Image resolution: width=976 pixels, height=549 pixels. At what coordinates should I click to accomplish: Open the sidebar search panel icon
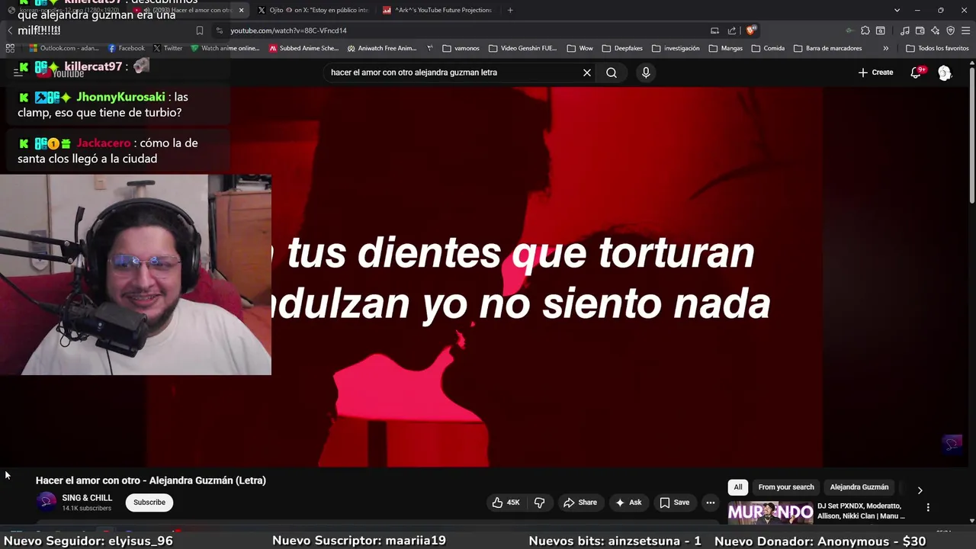point(881,30)
